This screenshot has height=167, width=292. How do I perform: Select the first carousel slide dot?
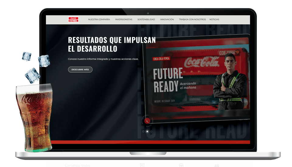click(143, 131)
